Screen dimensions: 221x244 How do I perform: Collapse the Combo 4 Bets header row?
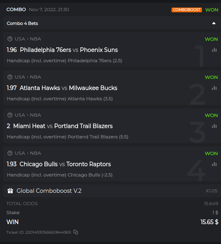point(112,23)
